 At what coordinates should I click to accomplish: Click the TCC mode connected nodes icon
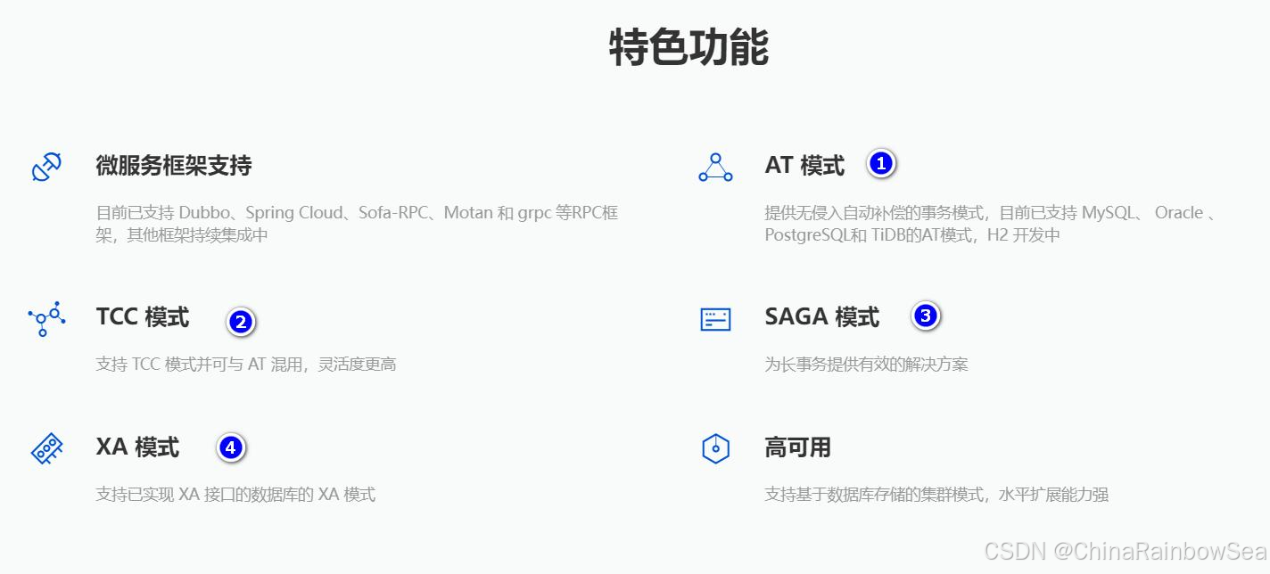(x=46, y=318)
